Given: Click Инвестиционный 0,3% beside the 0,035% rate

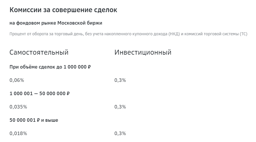Looking at the screenshot, I should point(120,107).
